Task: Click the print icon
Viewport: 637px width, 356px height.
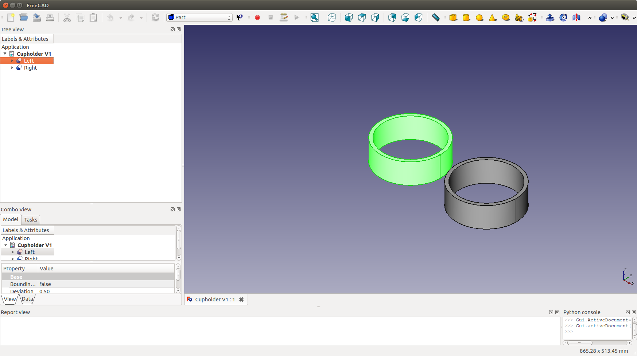Action: tap(50, 17)
